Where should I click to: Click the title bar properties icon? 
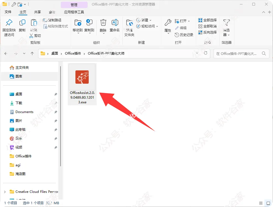[14, 4]
